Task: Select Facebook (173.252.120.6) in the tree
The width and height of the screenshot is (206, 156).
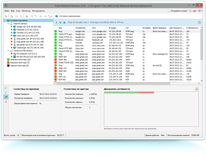Action: pyautogui.click(x=27, y=30)
